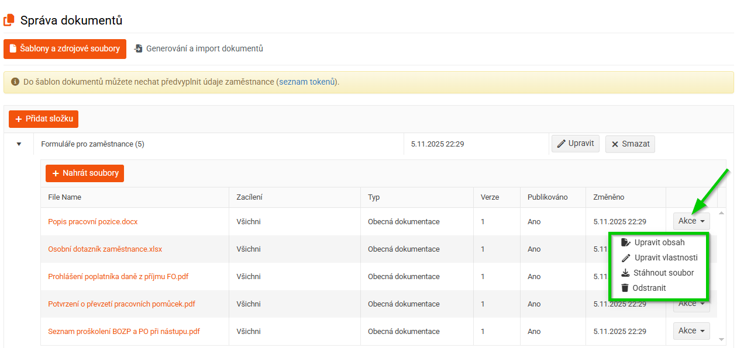Open Akce dropdown for Popis pracovní pozice.docx

click(691, 221)
